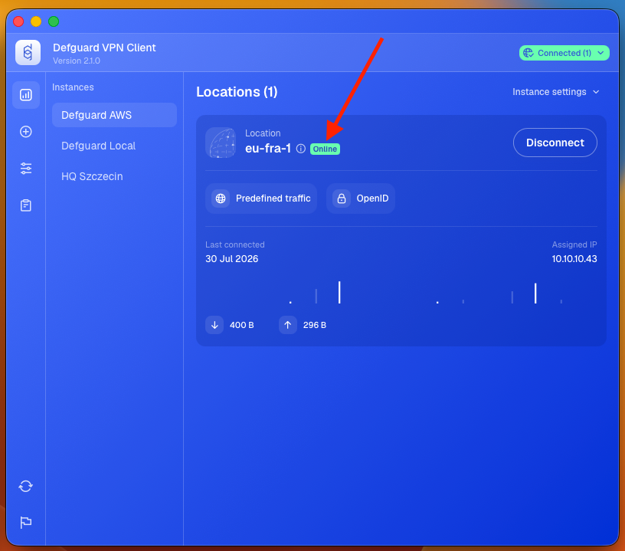Image resolution: width=625 pixels, height=551 pixels.
Task: Click the add instance plus icon
Action: 26,132
